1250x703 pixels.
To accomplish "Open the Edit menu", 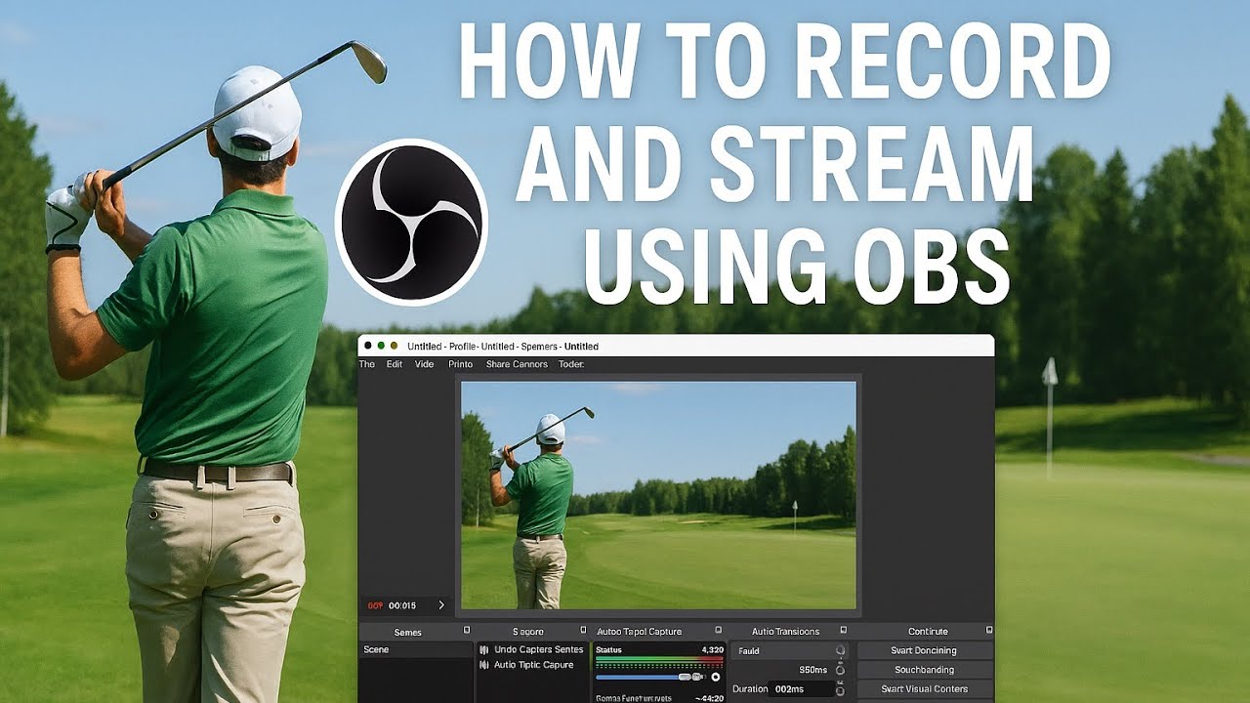I will (x=395, y=364).
